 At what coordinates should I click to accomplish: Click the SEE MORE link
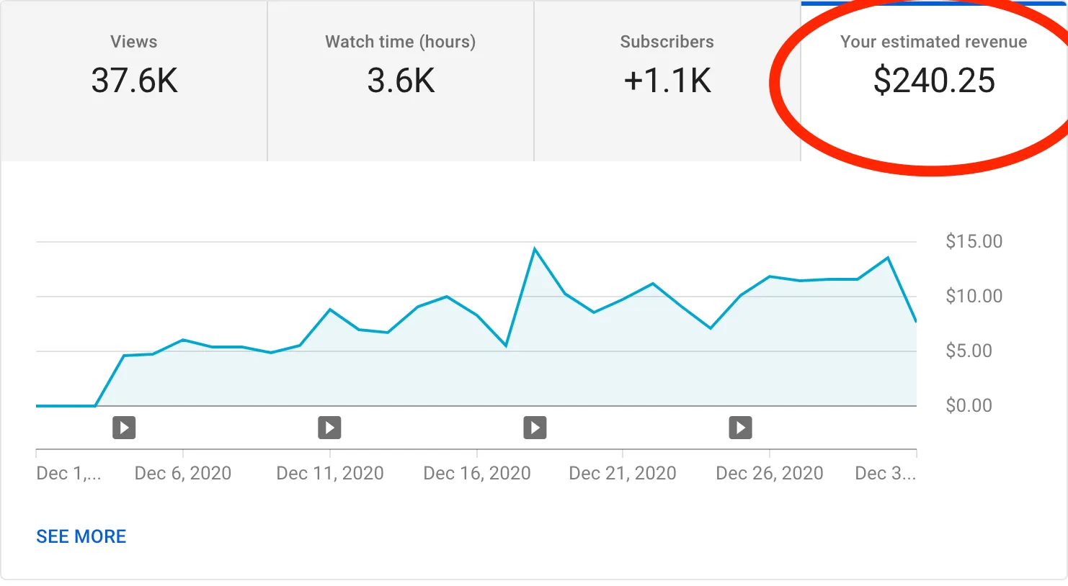81,536
